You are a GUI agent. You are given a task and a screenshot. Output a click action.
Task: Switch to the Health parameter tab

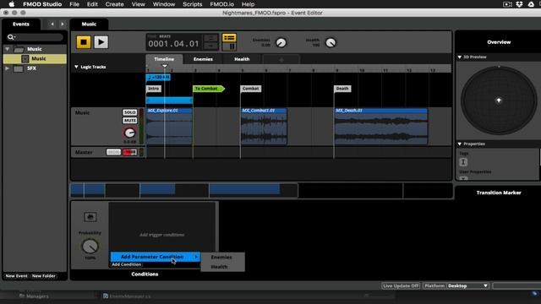pos(242,59)
